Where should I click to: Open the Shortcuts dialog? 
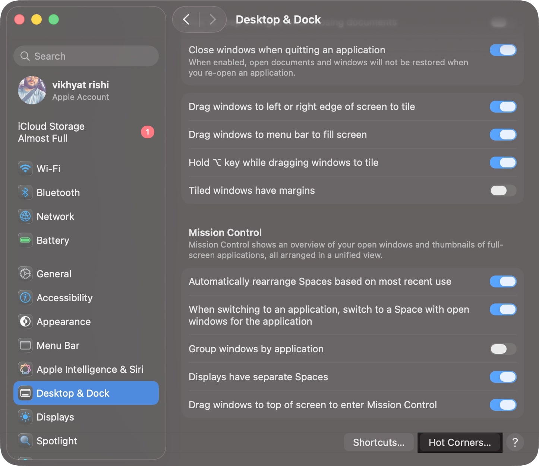378,443
